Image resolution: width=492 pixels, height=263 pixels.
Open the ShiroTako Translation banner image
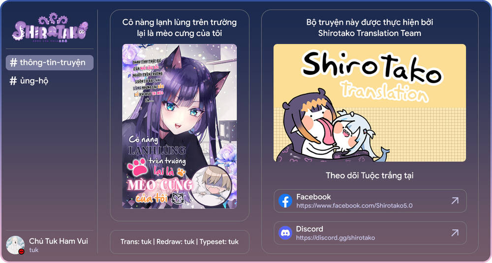[369, 103]
